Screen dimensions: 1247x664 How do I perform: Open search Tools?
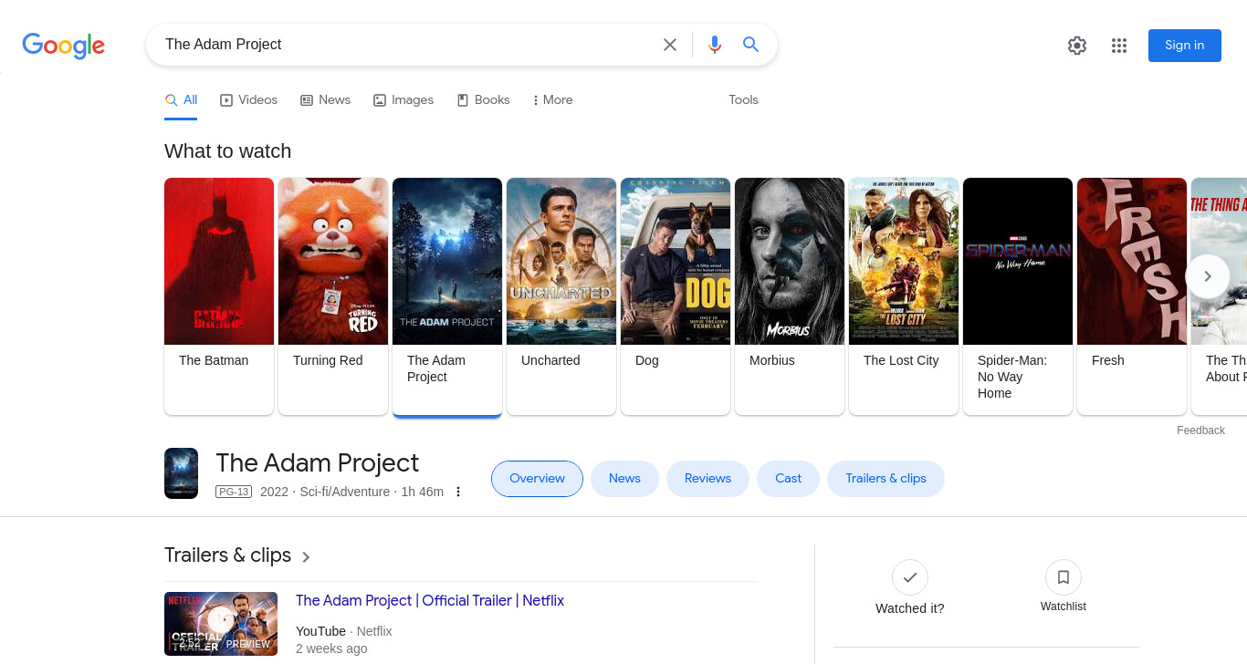(743, 100)
